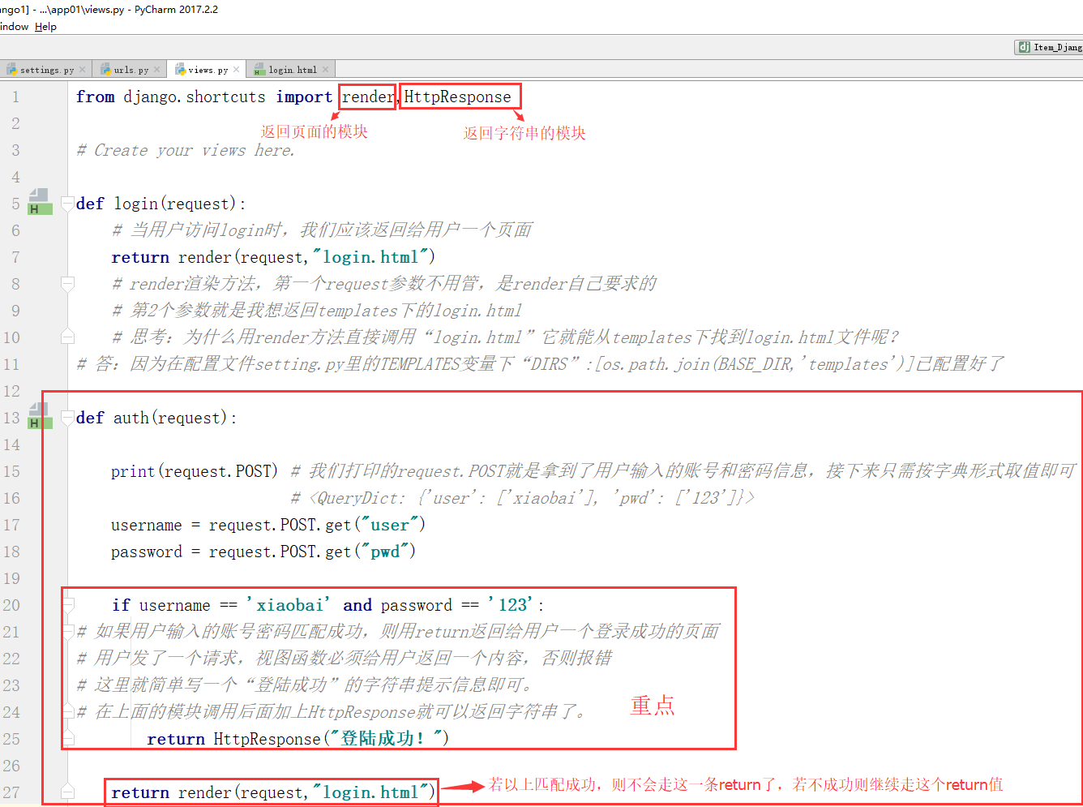
Task: Click line number 1 in the gutter
Action: [15, 97]
